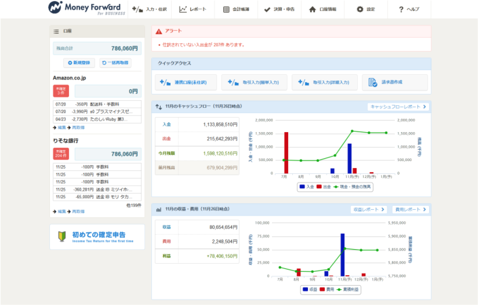Click the 新規登録 button

point(79,63)
